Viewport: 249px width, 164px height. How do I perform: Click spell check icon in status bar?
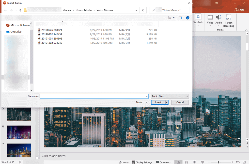[19, 162]
